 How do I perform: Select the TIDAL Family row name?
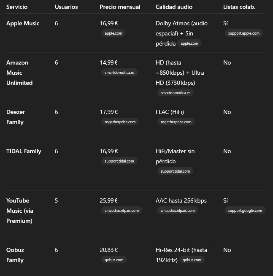[x=24, y=151]
